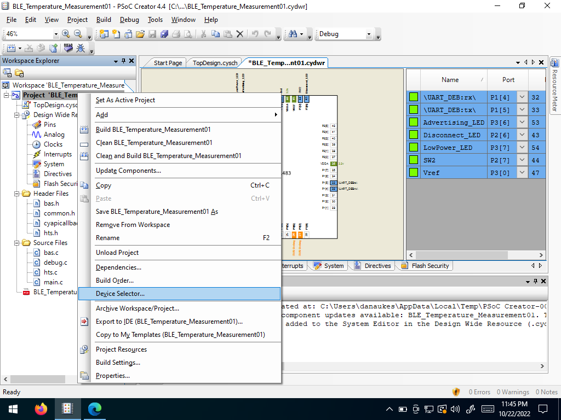This screenshot has height=420, width=561.
Task: Click the Paste clipboard toolbar icon
Action: [227, 34]
